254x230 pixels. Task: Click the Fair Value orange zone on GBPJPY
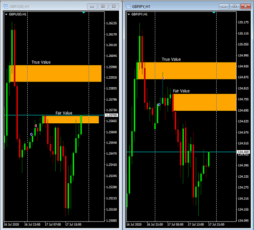point(204,102)
